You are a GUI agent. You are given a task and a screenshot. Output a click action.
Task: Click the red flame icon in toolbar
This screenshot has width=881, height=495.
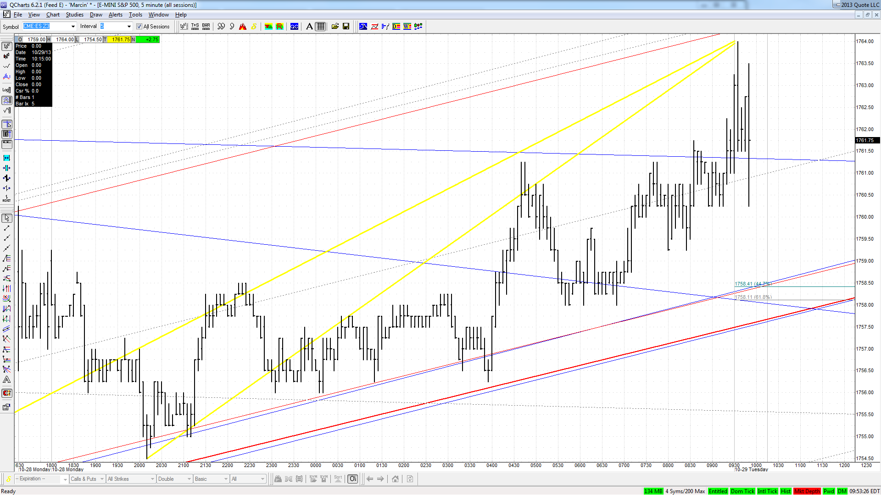243,27
